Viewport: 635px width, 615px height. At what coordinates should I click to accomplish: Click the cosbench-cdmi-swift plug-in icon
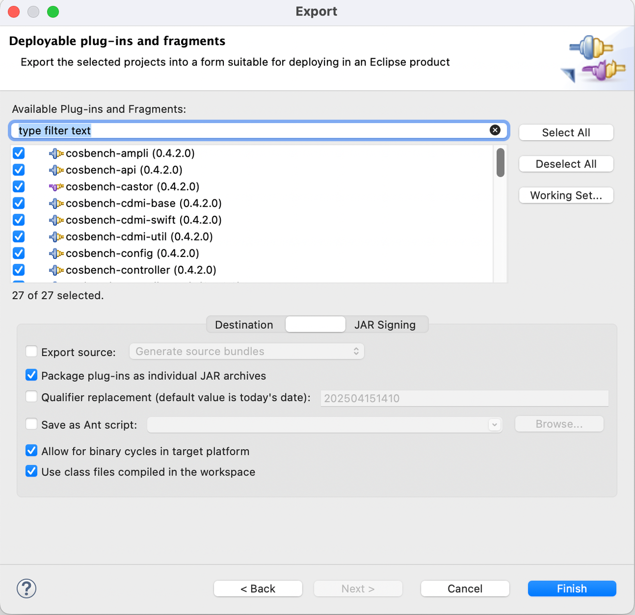56,220
